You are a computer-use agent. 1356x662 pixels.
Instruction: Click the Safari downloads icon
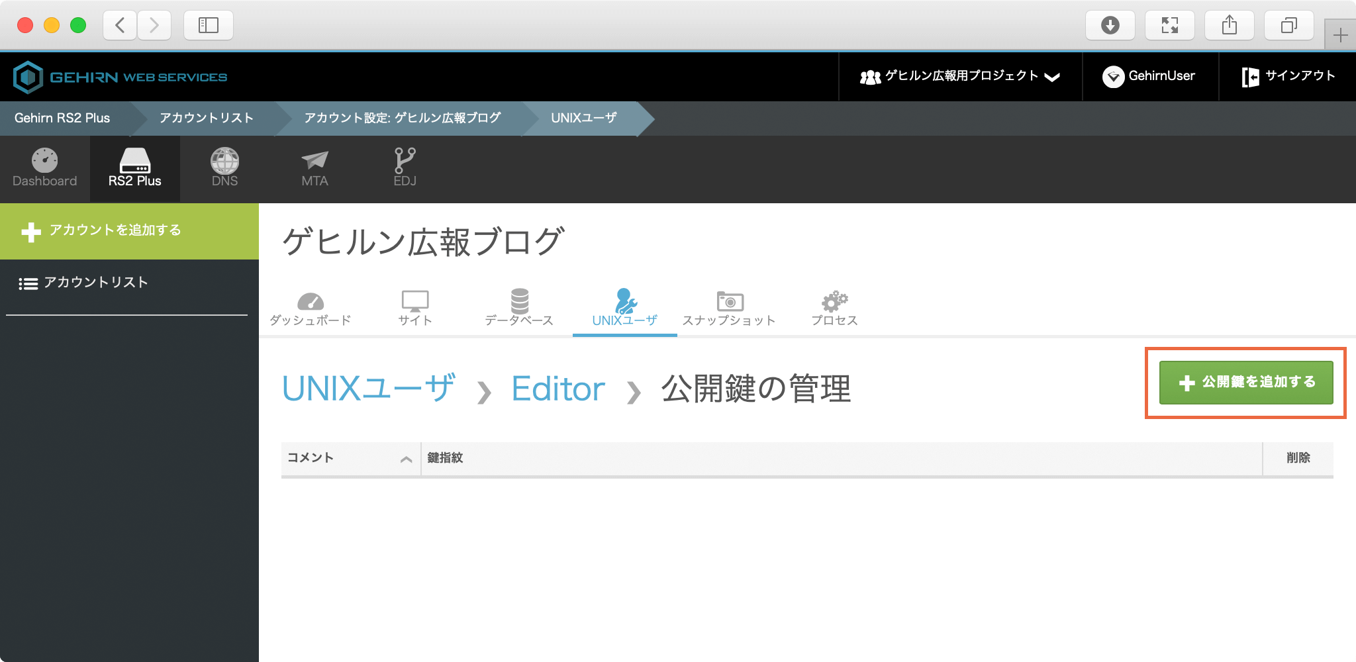click(x=1110, y=25)
